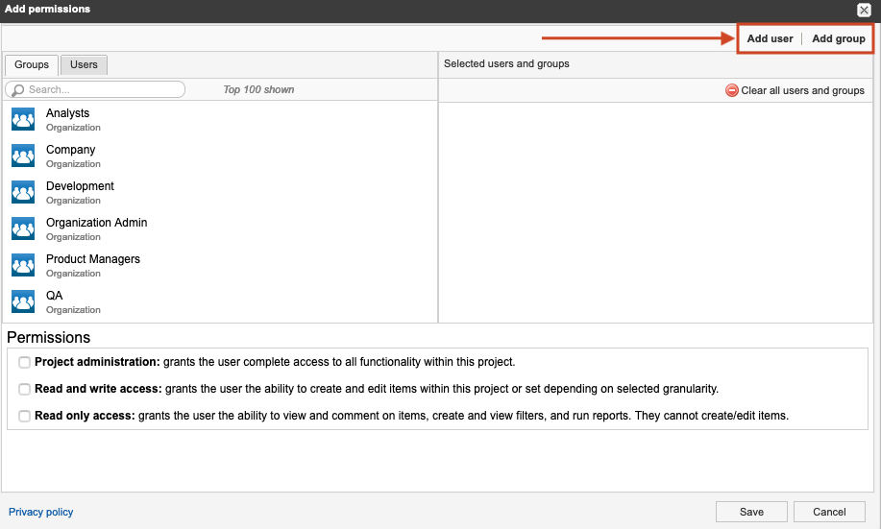The image size is (881, 529).
Task: Close the Add permissions dialog window
Action: 864,10
